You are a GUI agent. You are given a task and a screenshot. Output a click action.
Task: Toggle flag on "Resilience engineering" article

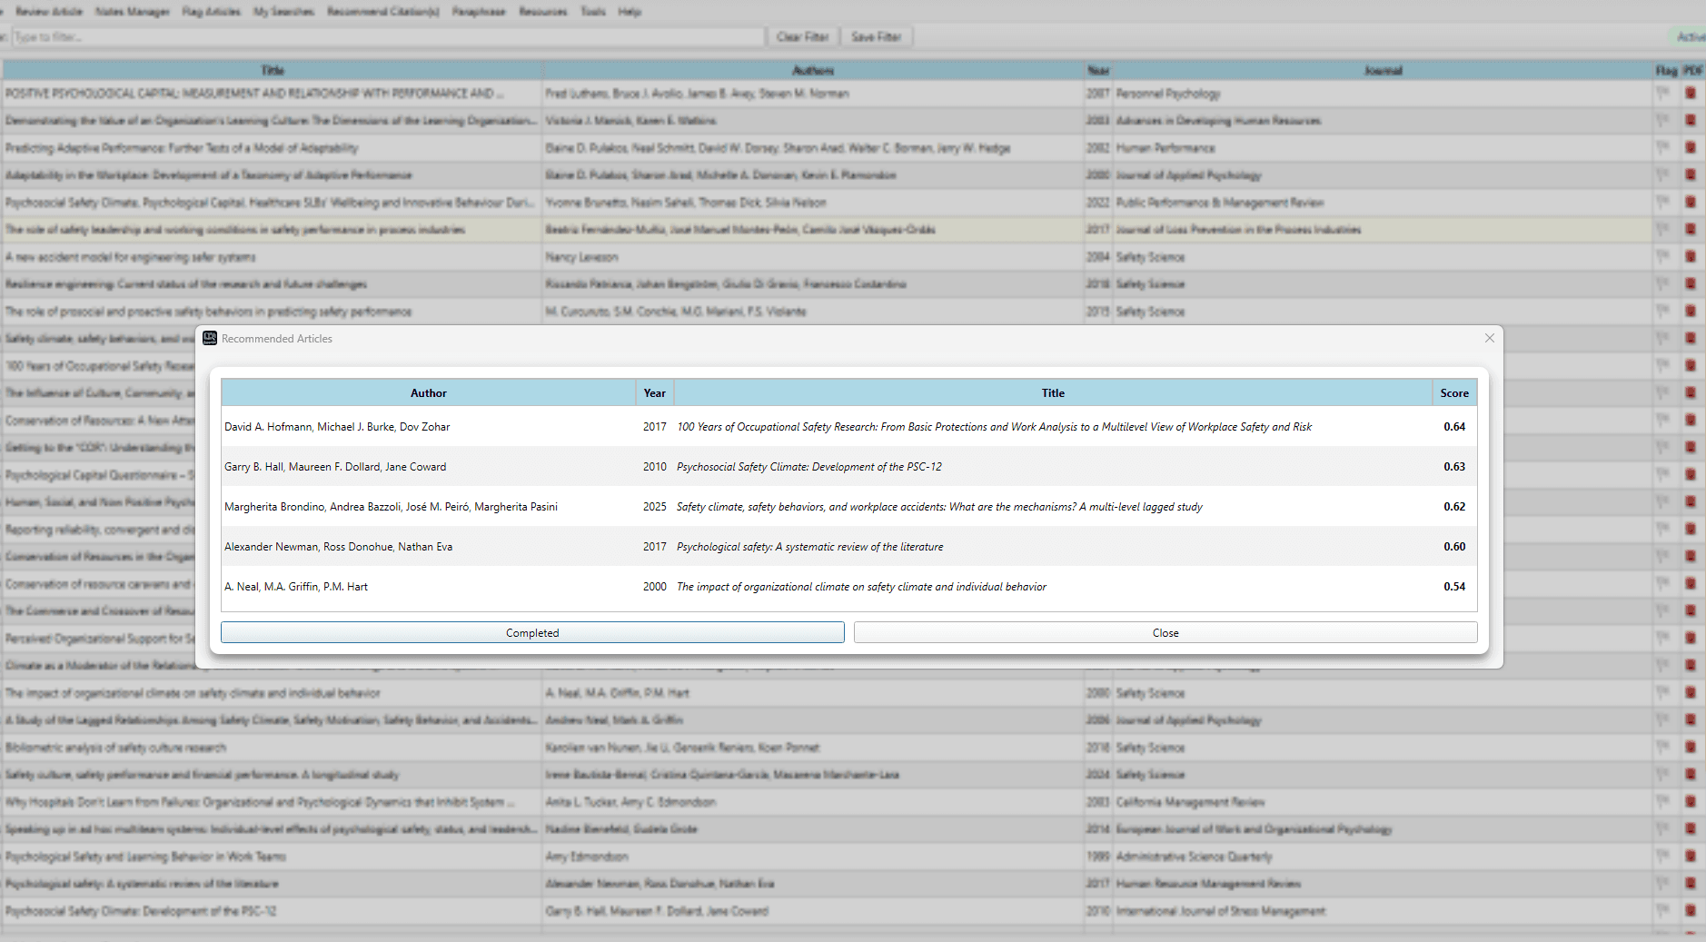click(1664, 283)
